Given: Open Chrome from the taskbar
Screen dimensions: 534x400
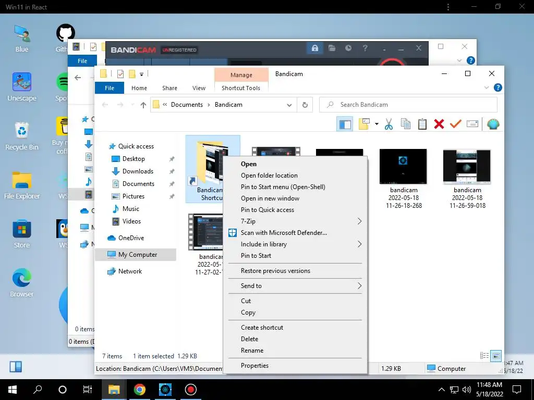Looking at the screenshot, I should (x=139, y=390).
